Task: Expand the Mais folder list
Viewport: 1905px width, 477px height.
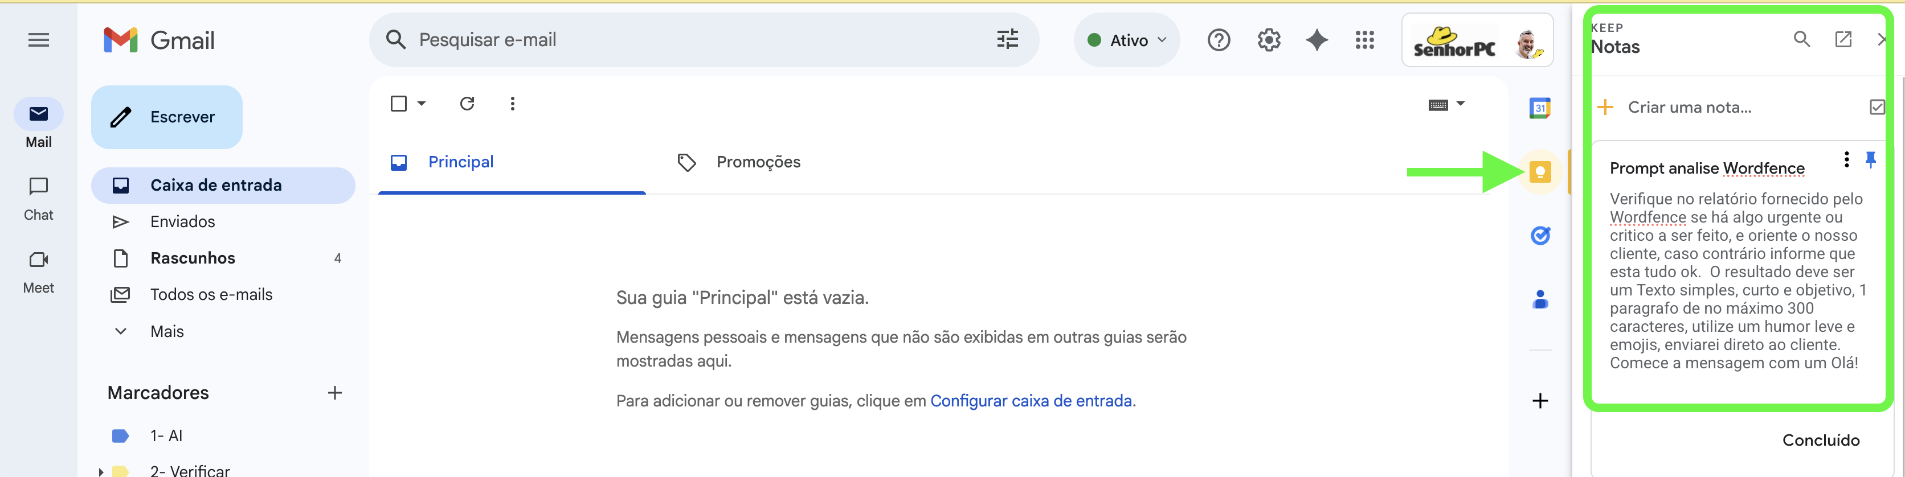Action: [x=167, y=331]
